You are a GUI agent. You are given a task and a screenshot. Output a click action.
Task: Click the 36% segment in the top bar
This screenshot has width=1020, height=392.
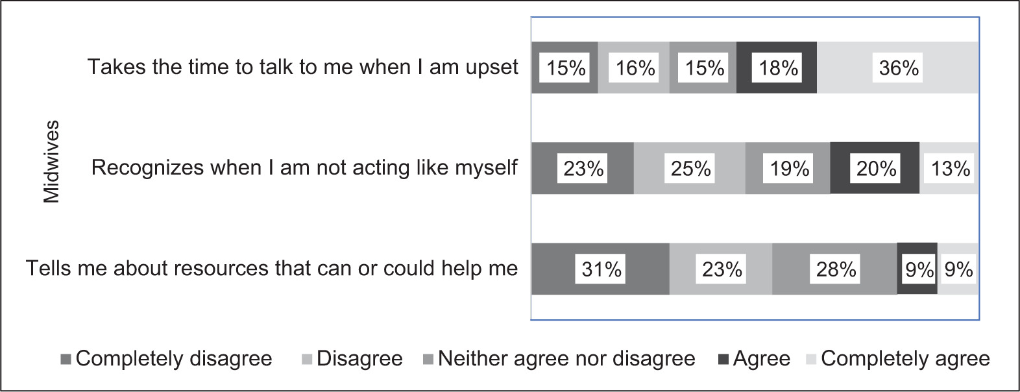(x=898, y=67)
